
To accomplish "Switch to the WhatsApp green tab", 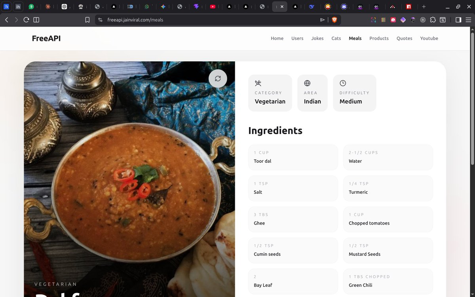I will click(31, 7).
